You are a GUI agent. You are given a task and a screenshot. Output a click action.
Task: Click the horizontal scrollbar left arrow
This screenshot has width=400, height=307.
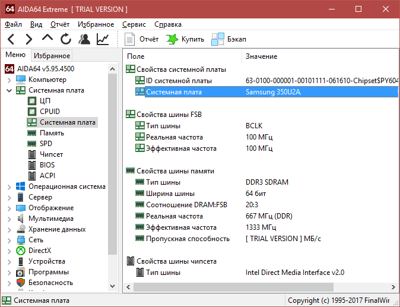click(128, 287)
